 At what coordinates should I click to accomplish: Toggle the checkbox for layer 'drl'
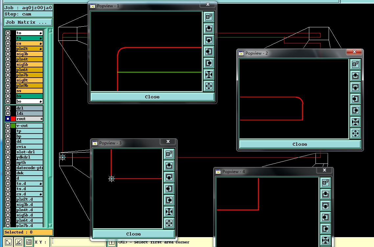8,108
